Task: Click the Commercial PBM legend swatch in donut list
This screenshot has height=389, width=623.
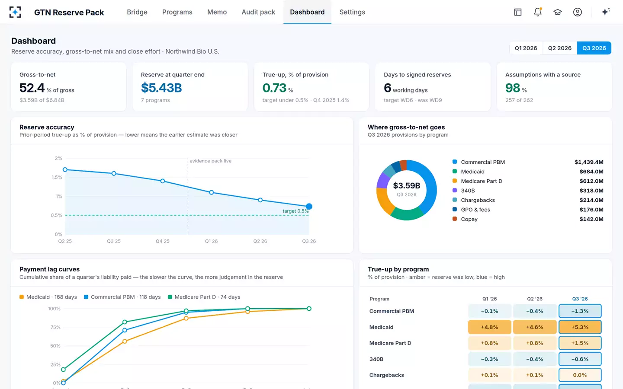Action: point(455,162)
